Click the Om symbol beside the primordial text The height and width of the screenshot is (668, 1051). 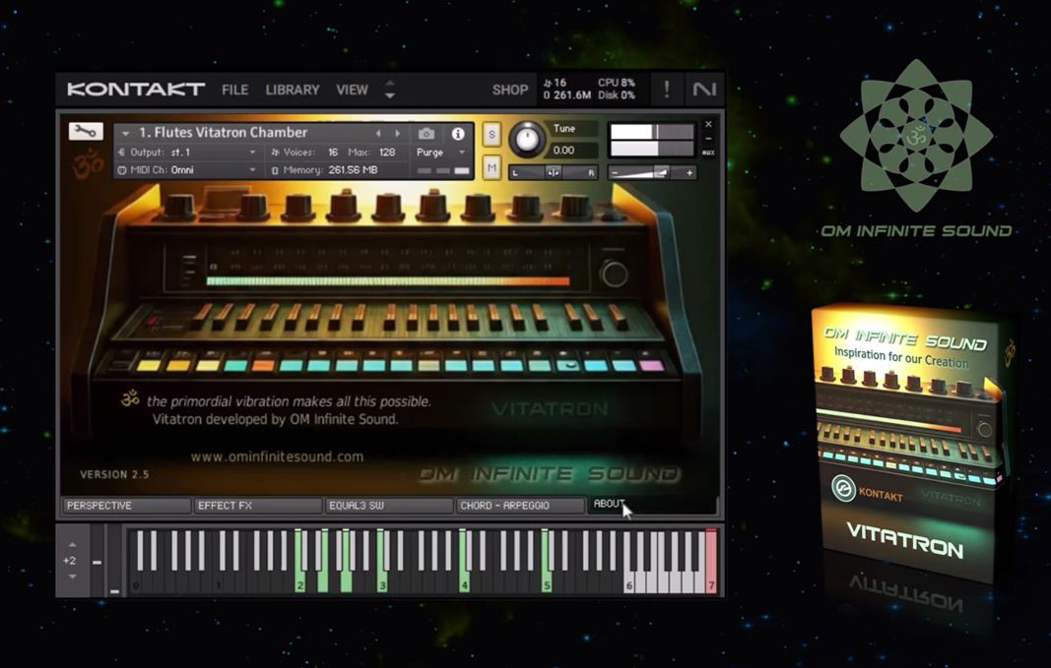(x=130, y=398)
